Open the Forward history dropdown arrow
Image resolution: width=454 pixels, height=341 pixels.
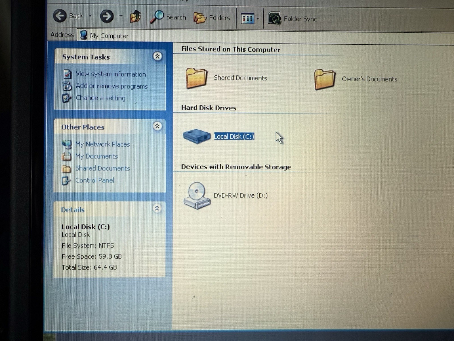(x=121, y=16)
